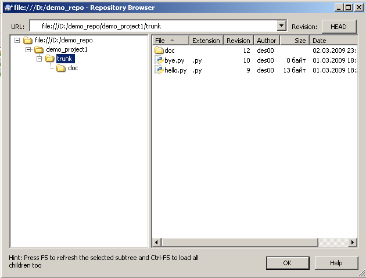Click the TortoiseSVN title bar icon
366x278 pixels.
click(x=8, y=8)
